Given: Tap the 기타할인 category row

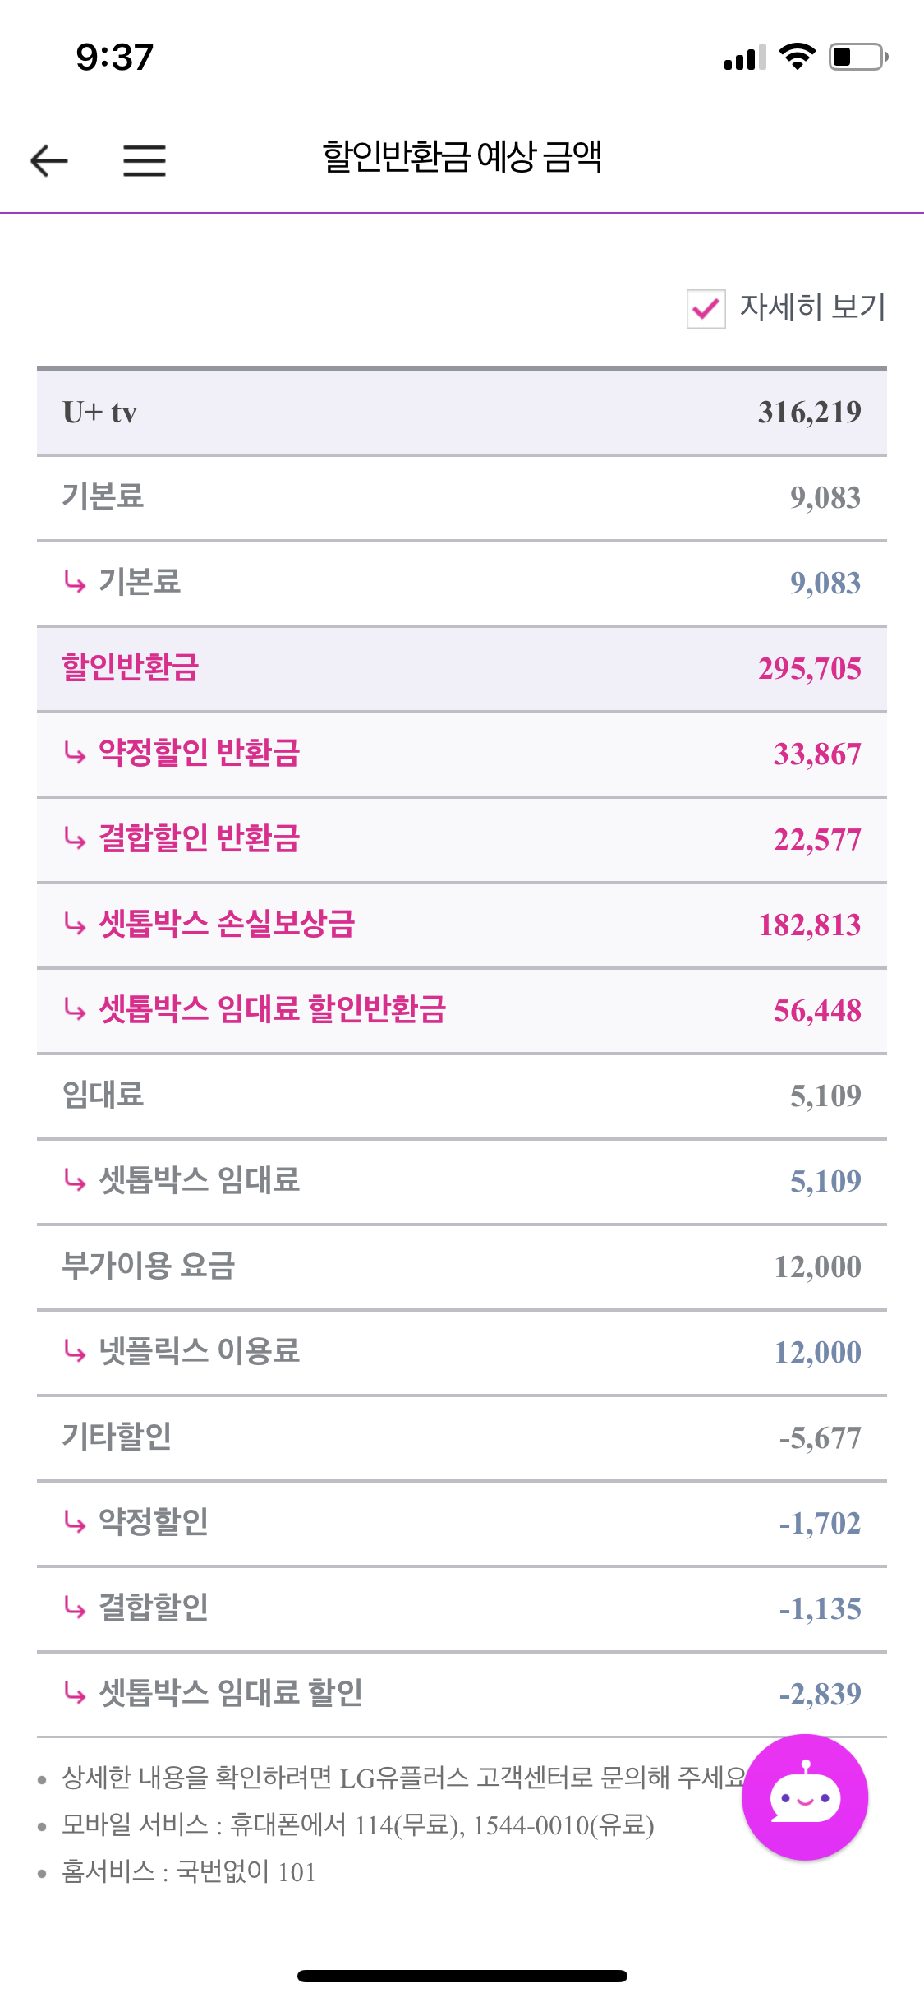Looking at the screenshot, I should pos(462,1437).
